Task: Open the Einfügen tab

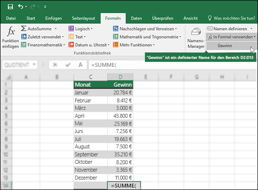Action: 53,18
